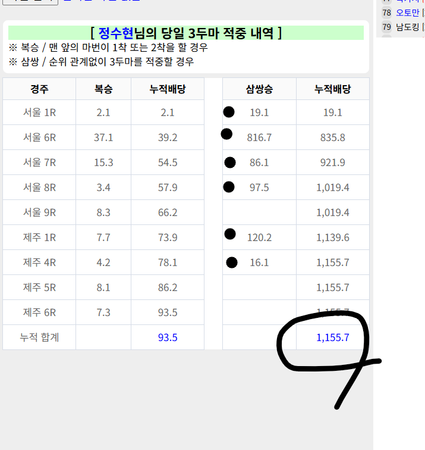Click the rank 78 badge

pos(386,12)
